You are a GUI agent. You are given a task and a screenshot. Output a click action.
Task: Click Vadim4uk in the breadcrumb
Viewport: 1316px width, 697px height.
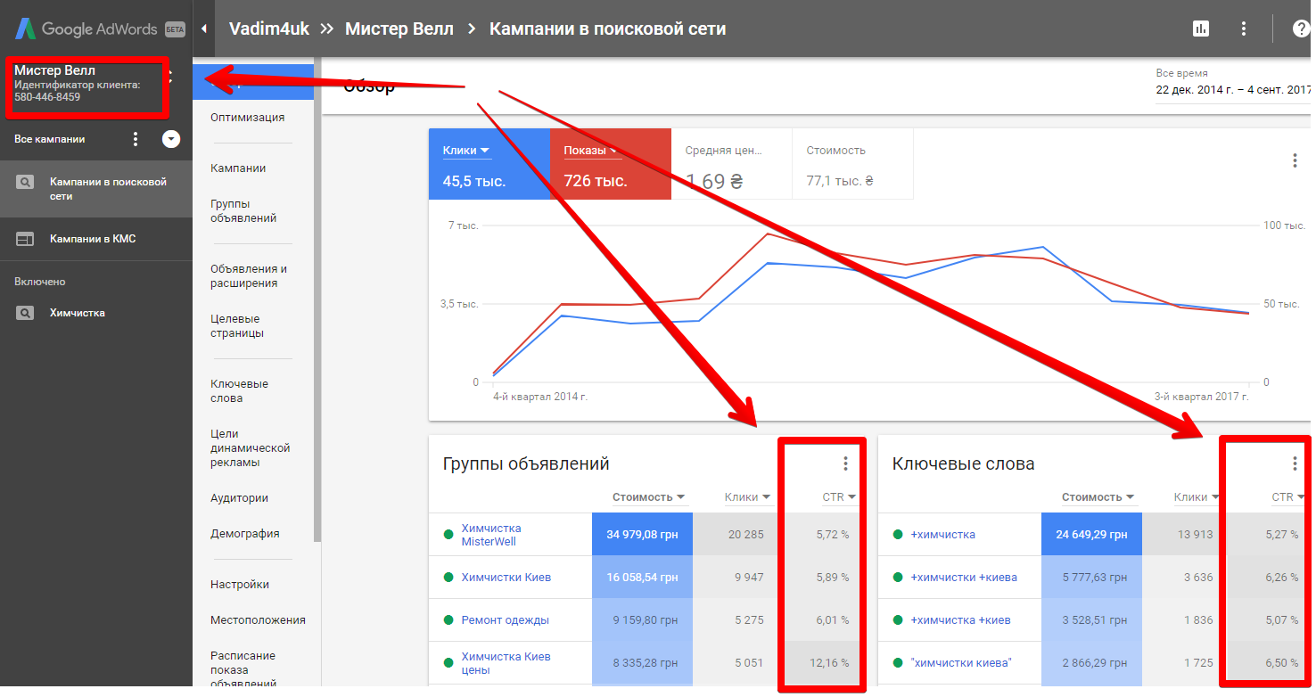(269, 29)
